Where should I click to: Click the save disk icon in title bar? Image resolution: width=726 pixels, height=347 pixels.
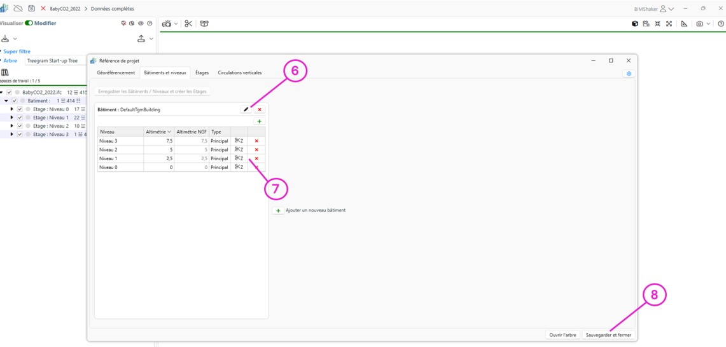click(31, 8)
